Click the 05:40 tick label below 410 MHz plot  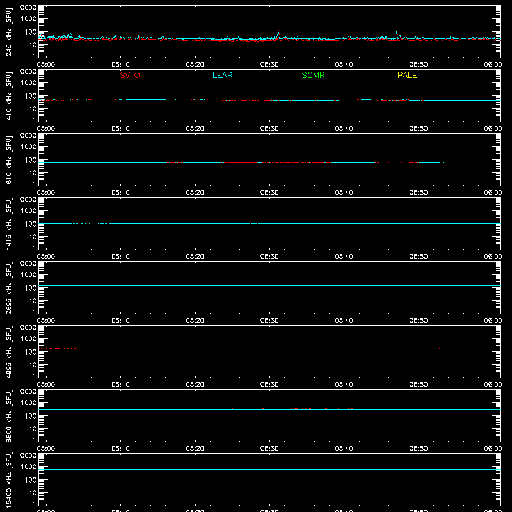coord(344,129)
